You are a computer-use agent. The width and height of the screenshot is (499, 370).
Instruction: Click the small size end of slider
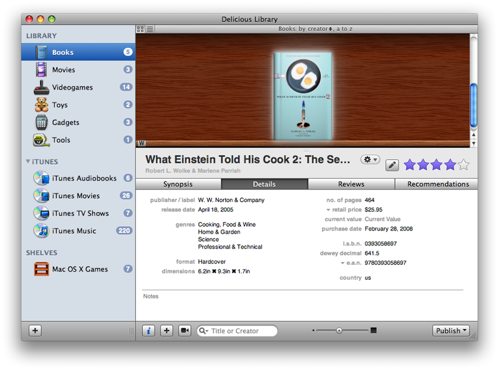tap(314, 331)
